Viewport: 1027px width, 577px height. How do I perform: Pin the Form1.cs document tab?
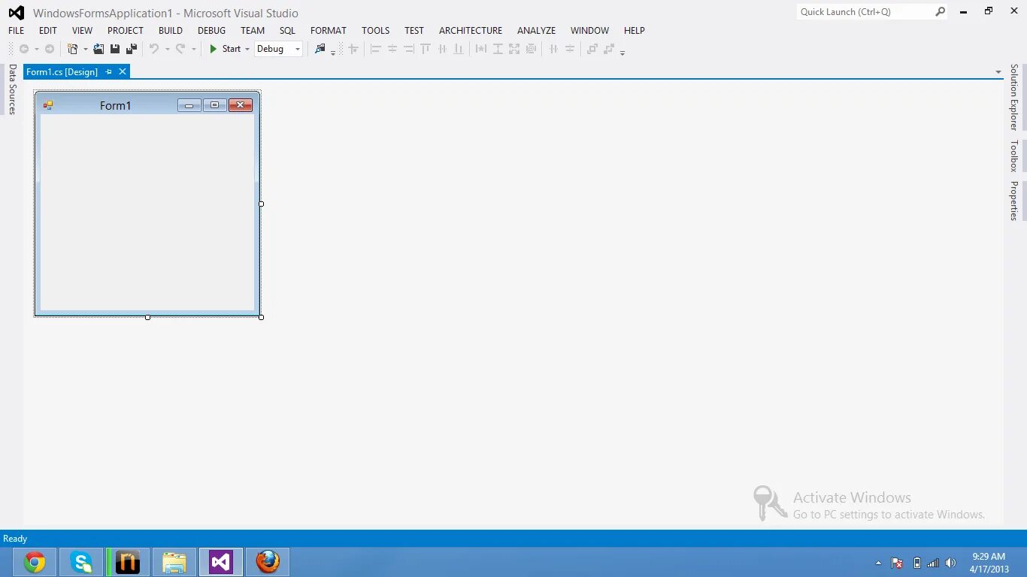tap(108, 71)
